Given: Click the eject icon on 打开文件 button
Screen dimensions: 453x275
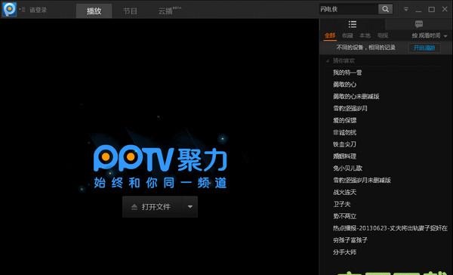Looking at the screenshot, I should click(134, 207).
